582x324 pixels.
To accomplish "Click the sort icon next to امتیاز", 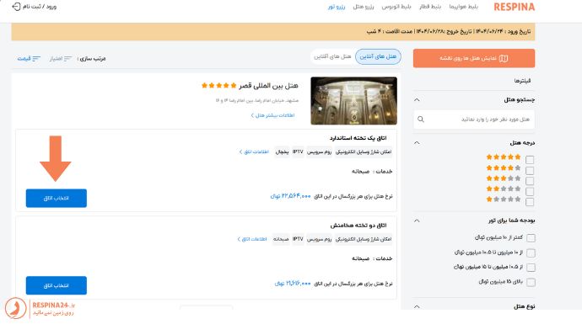I will click(x=67, y=59).
